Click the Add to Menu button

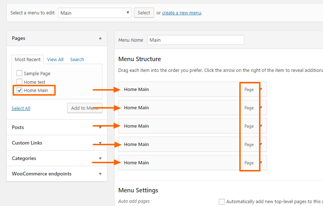(85, 108)
